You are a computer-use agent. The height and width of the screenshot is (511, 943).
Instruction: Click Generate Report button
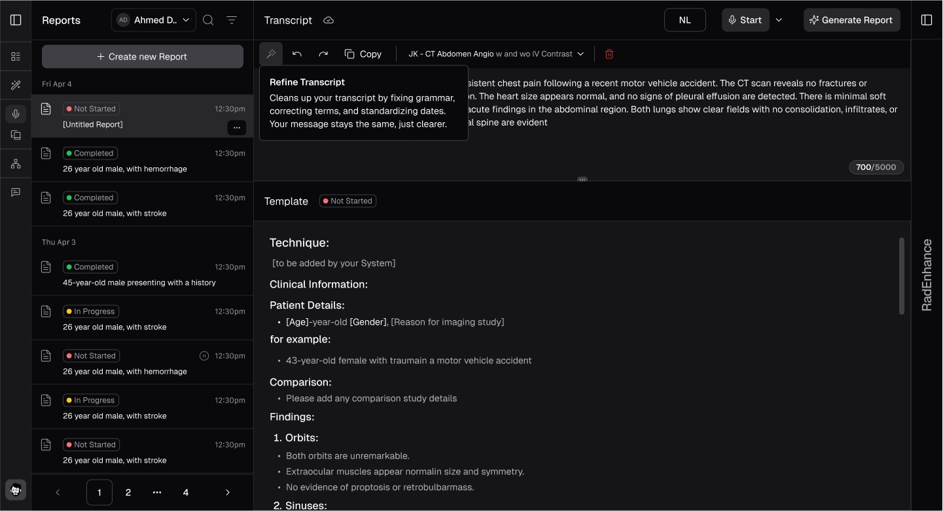click(x=852, y=20)
